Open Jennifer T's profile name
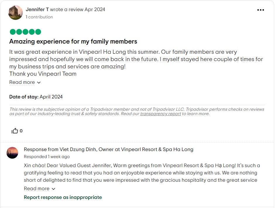Screen dimensions: 275x208 click(37, 9)
